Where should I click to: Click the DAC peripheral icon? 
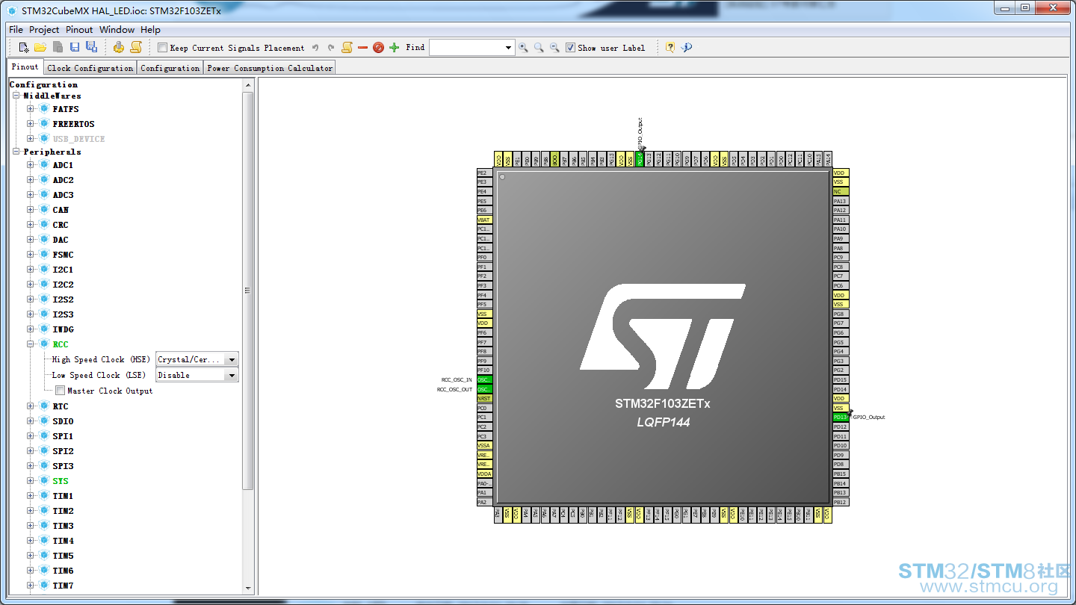tap(44, 240)
